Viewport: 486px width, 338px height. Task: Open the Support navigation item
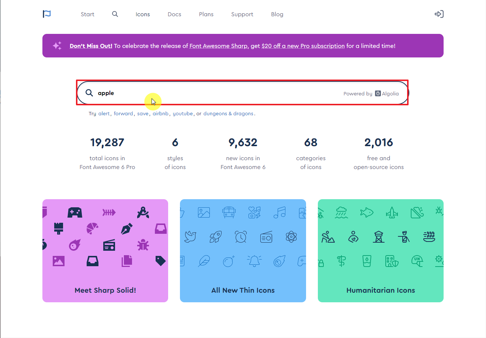tap(242, 14)
